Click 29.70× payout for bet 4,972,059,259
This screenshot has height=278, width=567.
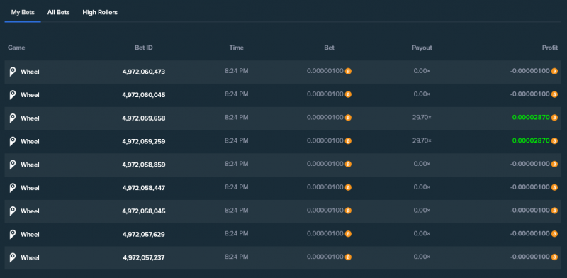tap(422, 140)
